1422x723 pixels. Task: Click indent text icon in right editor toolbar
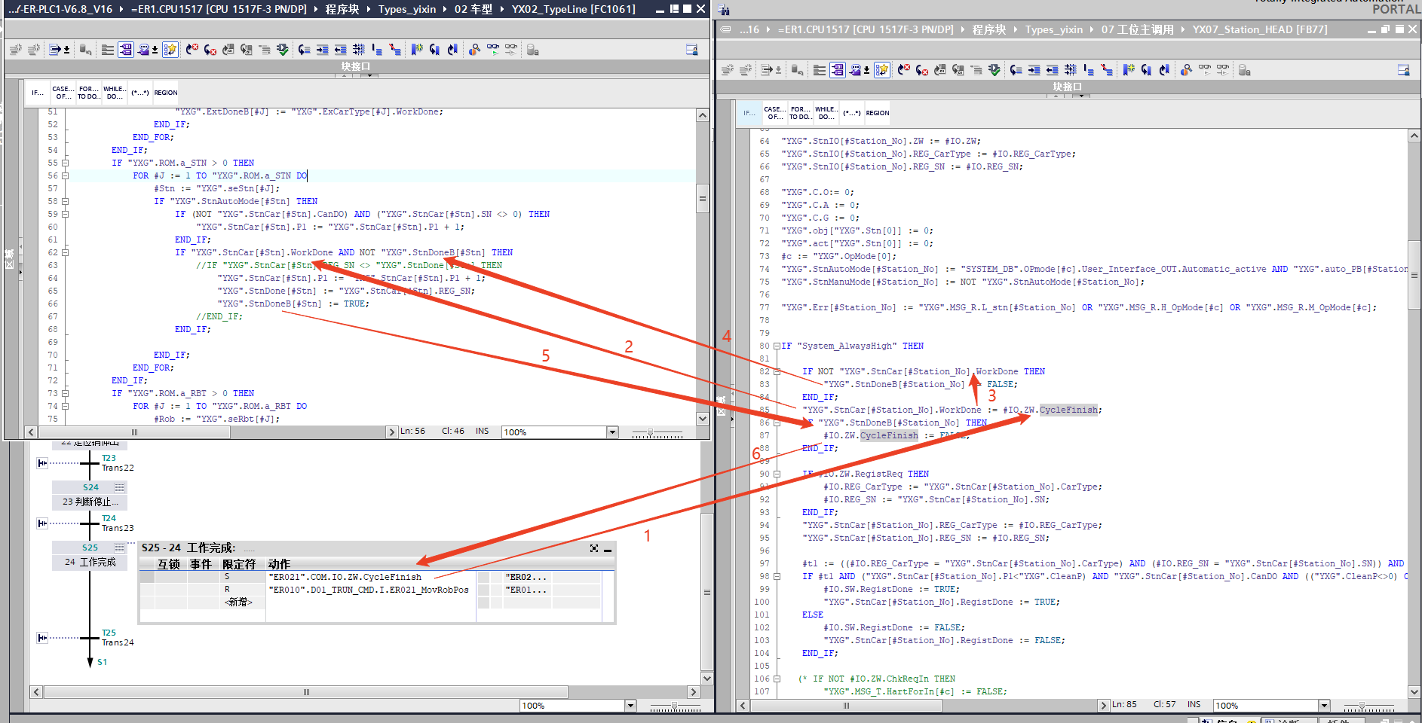pos(1034,70)
